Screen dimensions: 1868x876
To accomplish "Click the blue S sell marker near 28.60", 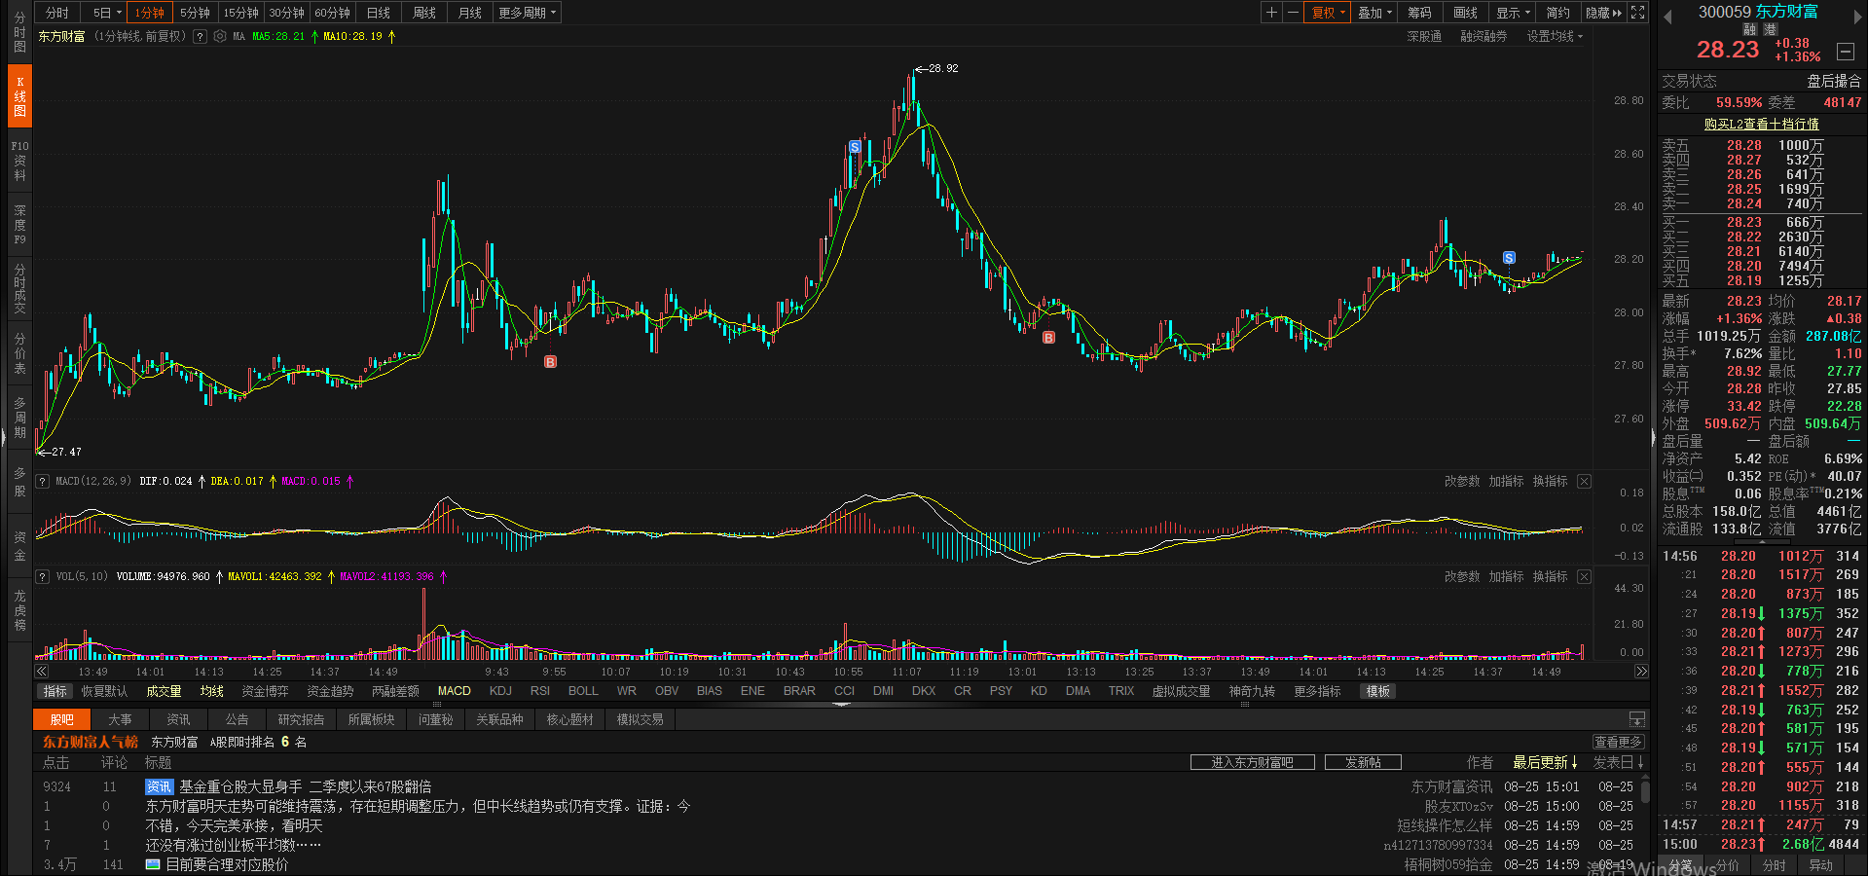I will click(x=855, y=147).
